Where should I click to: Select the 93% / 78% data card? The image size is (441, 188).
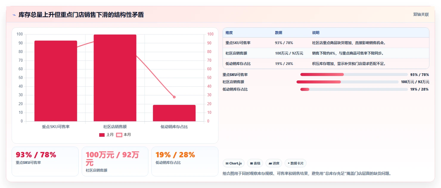click(x=45, y=161)
